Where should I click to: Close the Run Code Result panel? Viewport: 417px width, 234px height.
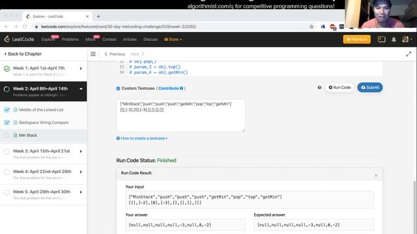pyautogui.click(x=376, y=175)
